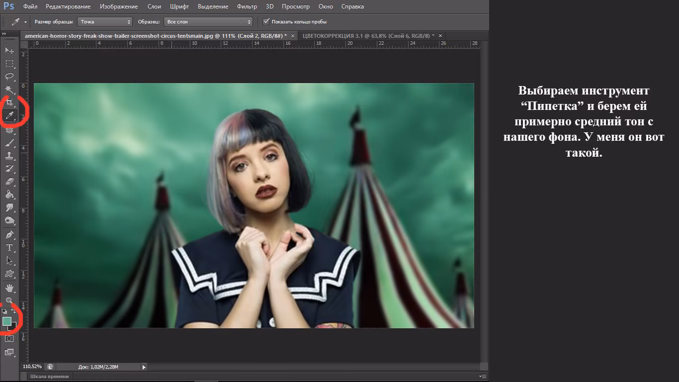679x382 pixels.
Task: Select the Healing Brush tool
Action: tap(9, 129)
